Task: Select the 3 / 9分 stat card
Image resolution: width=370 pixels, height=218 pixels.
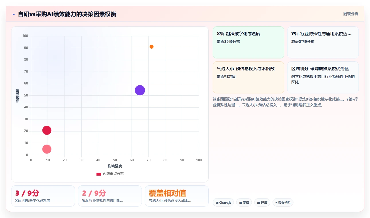Action: (x=43, y=196)
